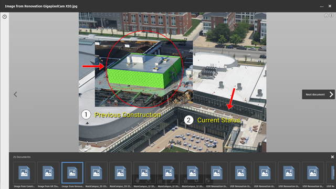
Task: Close the image viewer with the top X
Action: [330, 6]
